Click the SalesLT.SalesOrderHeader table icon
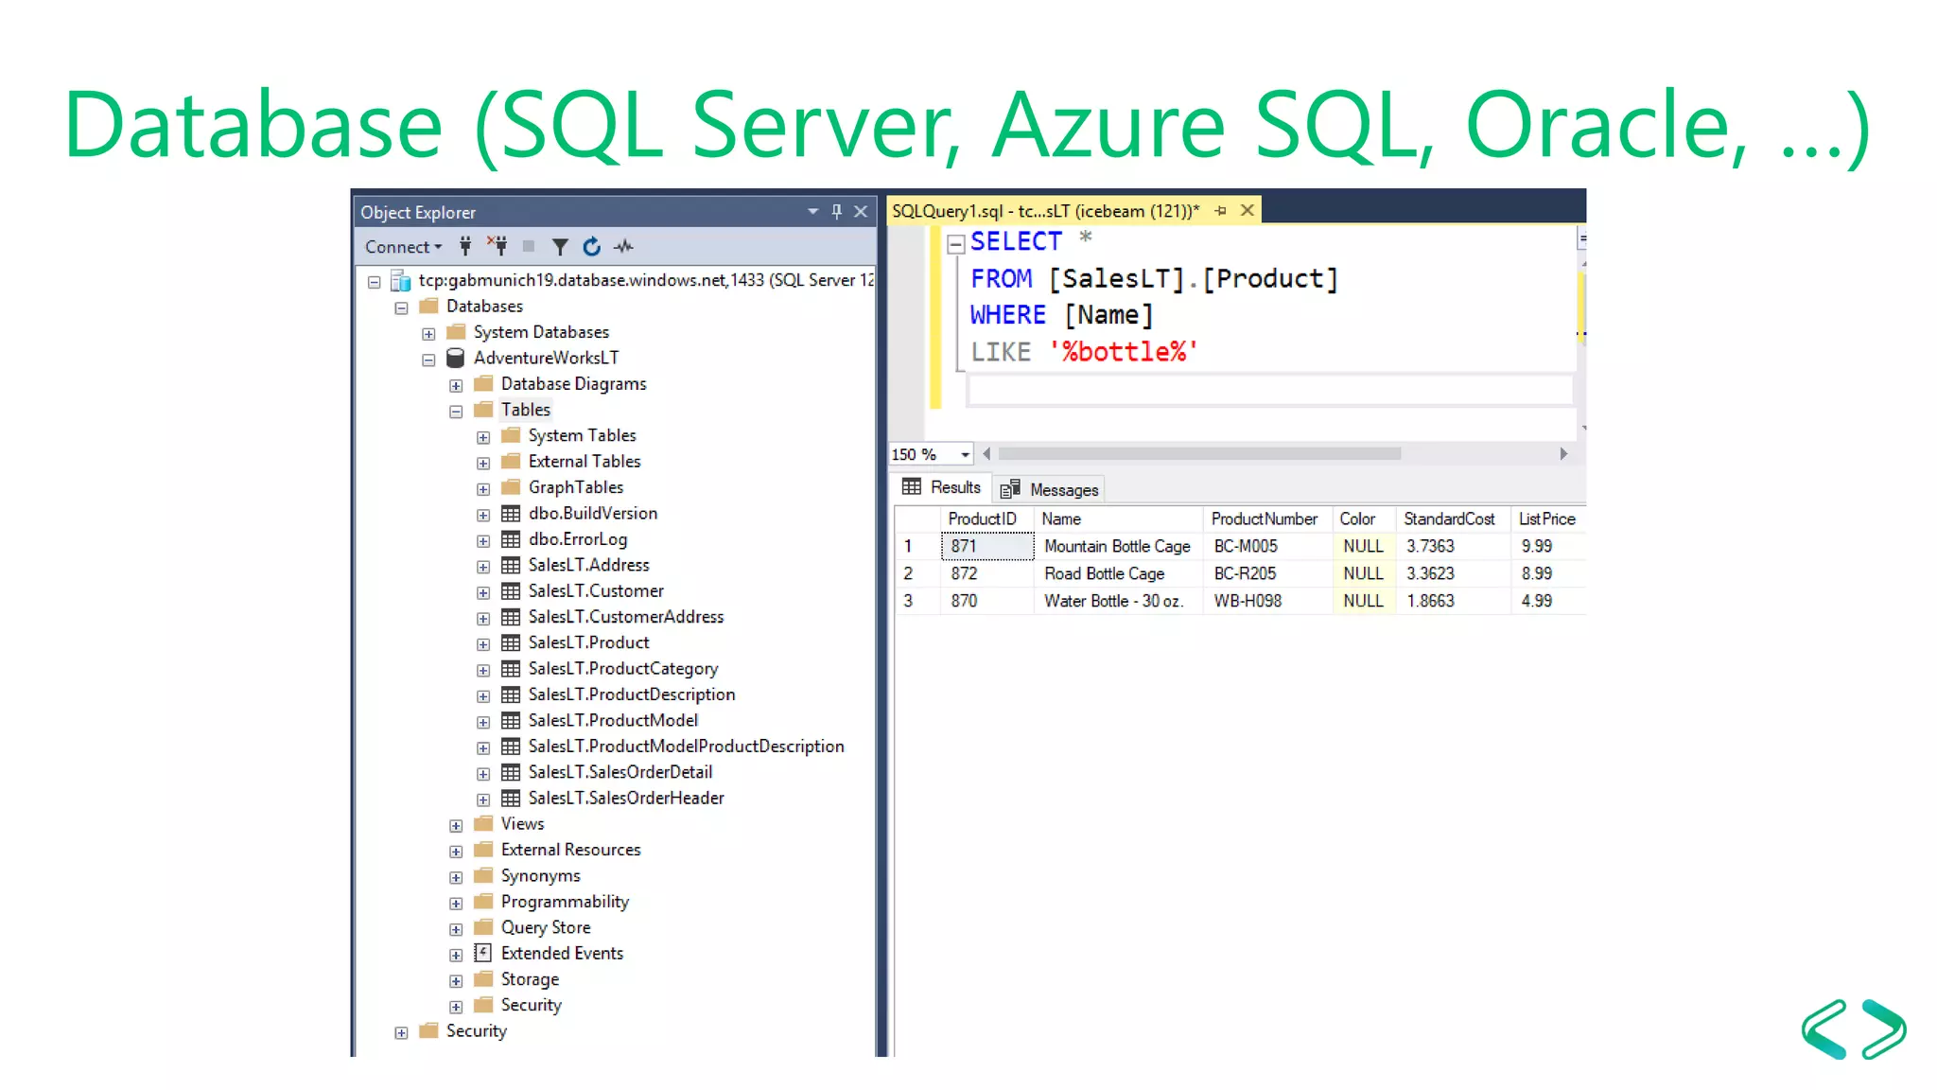 [x=511, y=799]
